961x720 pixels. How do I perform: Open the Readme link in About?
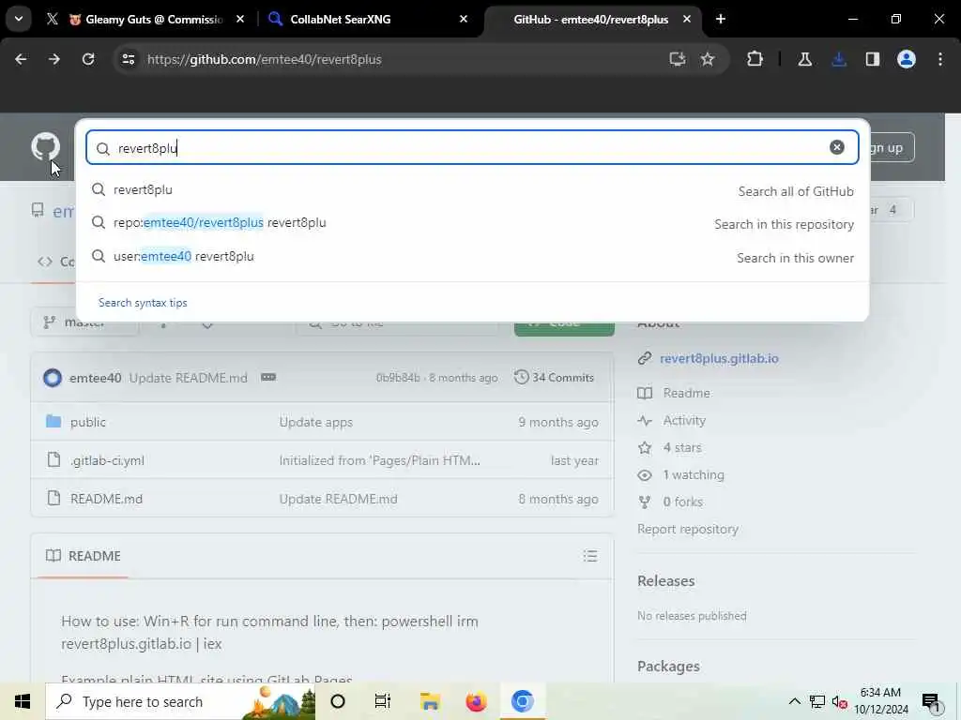click(686, 393)
